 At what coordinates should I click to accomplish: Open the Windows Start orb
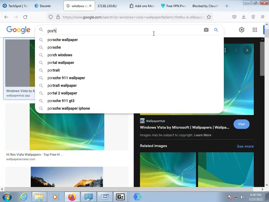(7, 197)
